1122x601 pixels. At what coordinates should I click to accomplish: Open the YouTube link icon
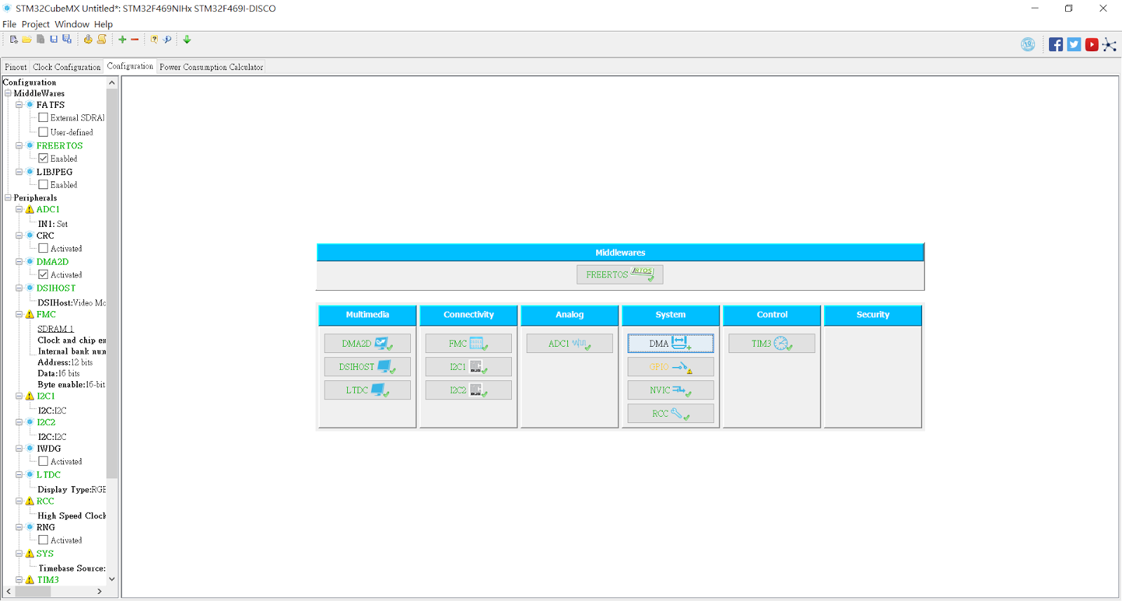tap(1092, 45)
